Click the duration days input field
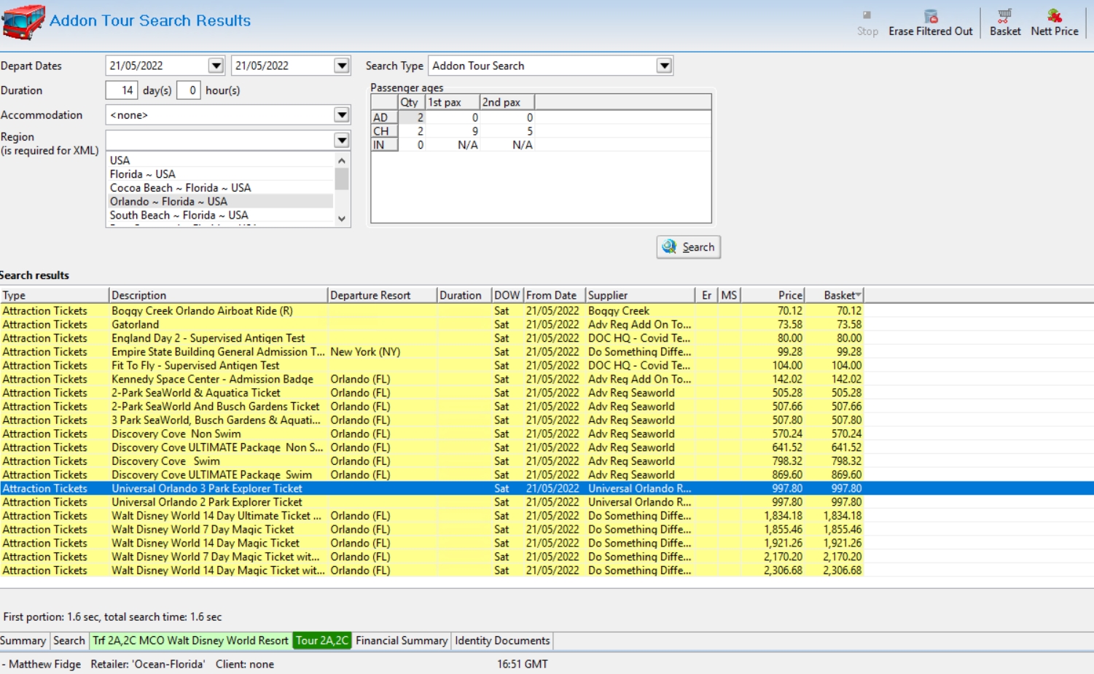 pos(122,90)
